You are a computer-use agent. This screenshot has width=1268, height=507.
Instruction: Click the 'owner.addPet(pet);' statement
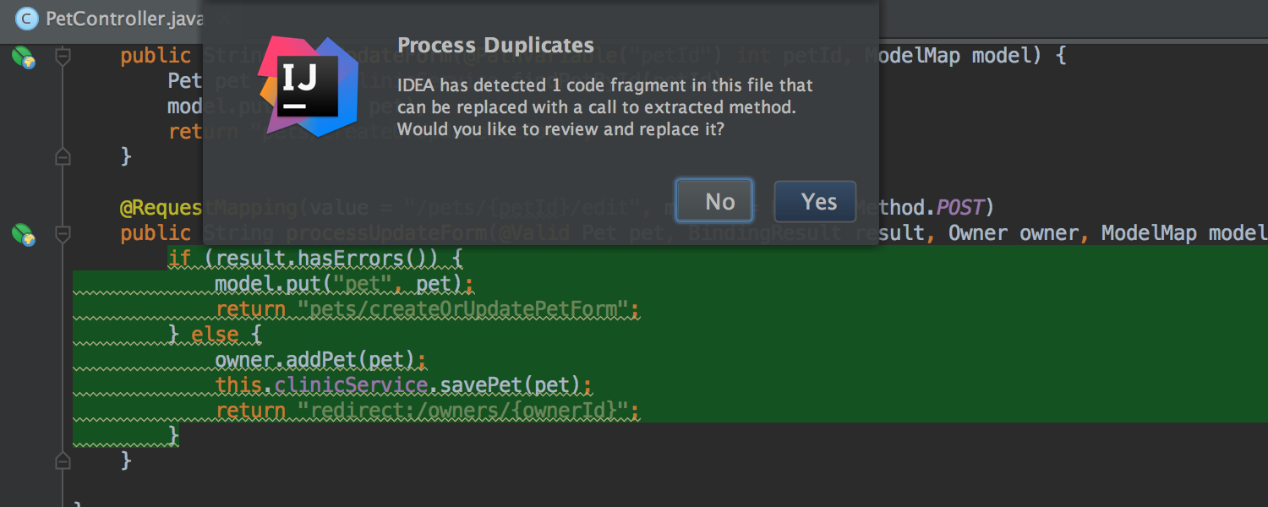[321, 360]
